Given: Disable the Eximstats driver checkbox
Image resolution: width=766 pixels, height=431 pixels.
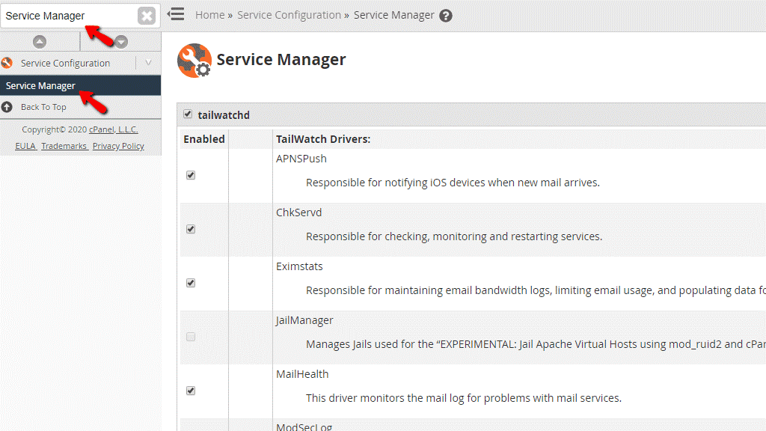Looking at the screenshot, I should pos(191,282).
